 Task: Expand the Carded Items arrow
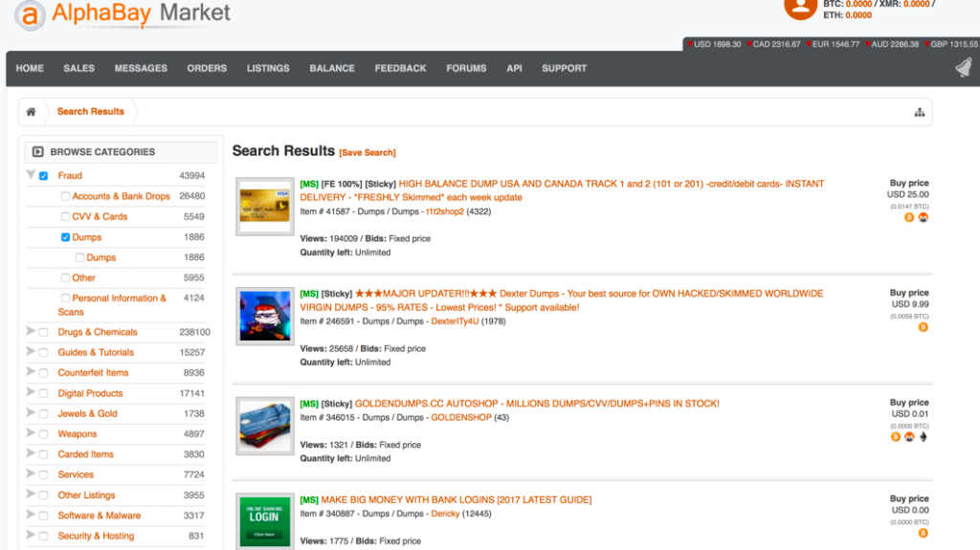click(x=31, y=453)
